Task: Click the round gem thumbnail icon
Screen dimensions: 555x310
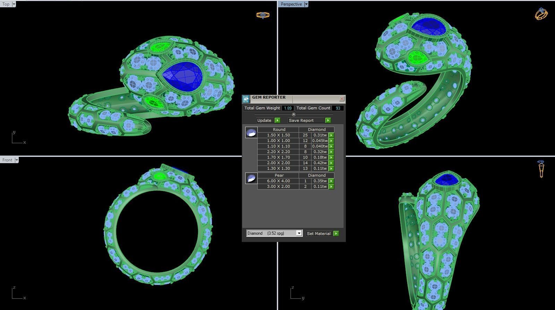Action: [251, 132]
